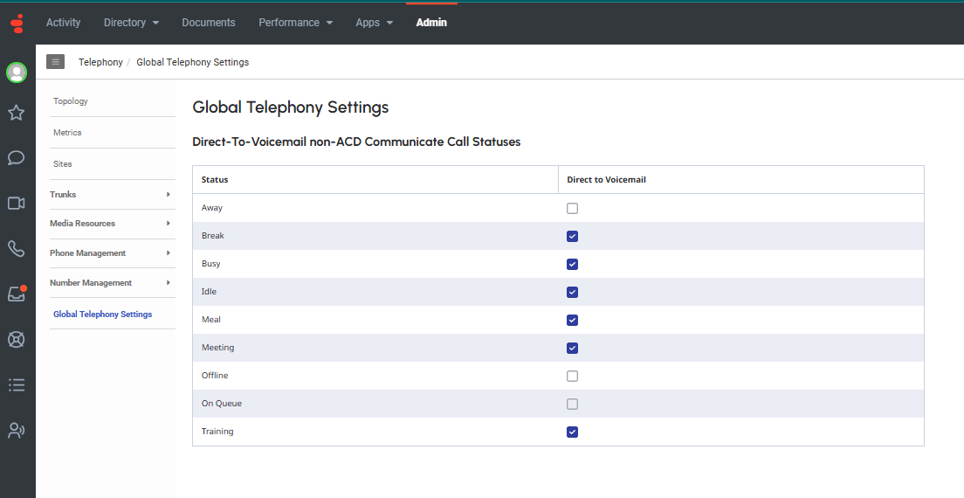Screen dimensions: 964x498
Task: Open the chat bubble icon
Action: (x=17, y=158)
